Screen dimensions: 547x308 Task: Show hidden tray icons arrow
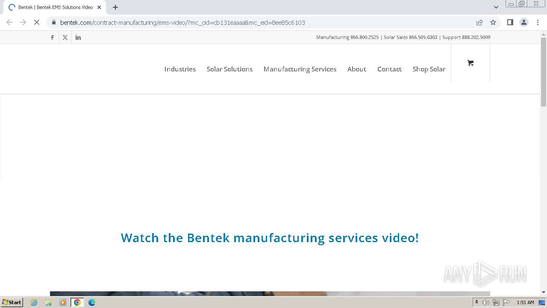[x=476, y=302]
